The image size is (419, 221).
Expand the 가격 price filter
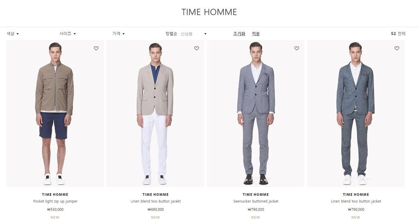coord(118,33)
